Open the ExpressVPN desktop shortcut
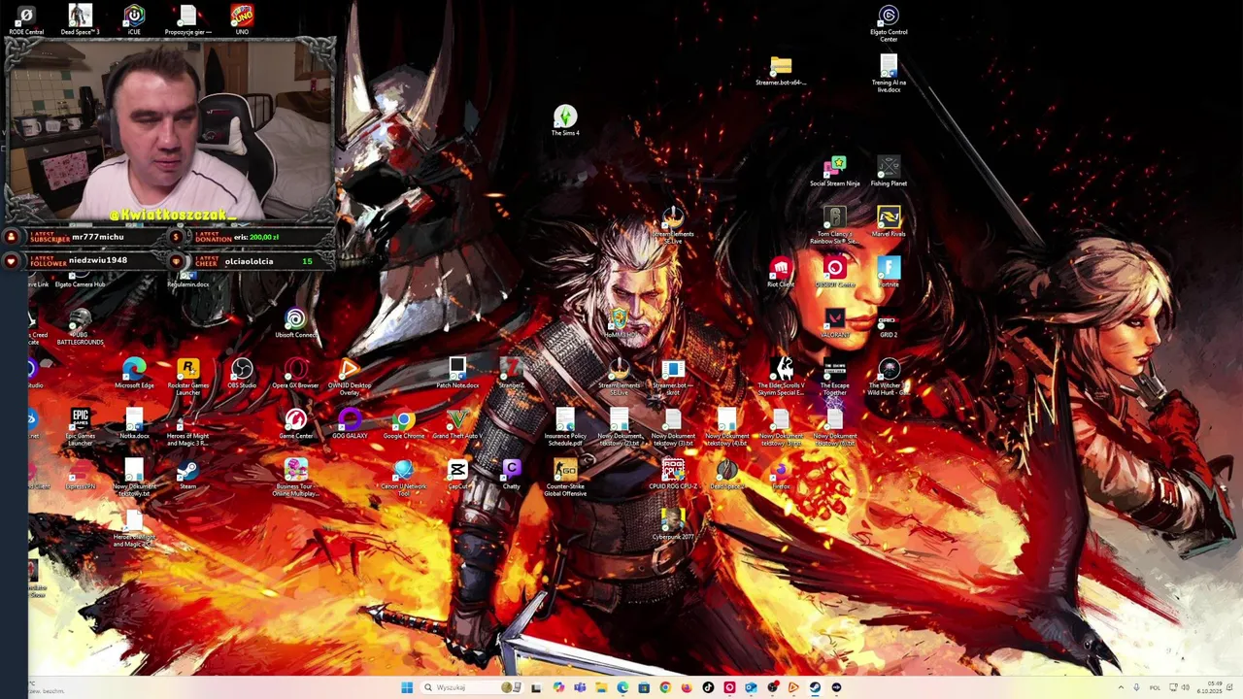1243x699 pixels. click(x=81, y=474)
